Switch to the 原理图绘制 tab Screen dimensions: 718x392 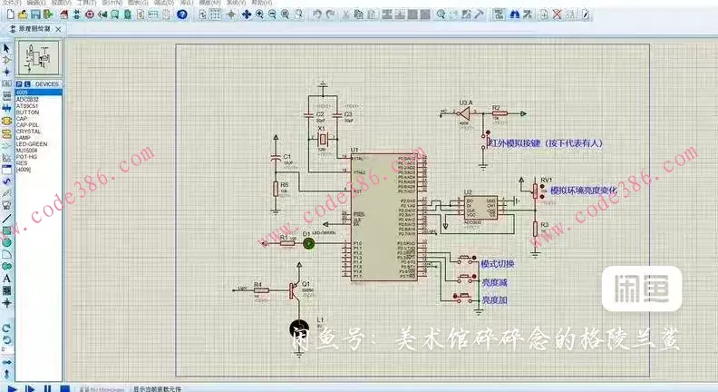[x=34, y=29]
